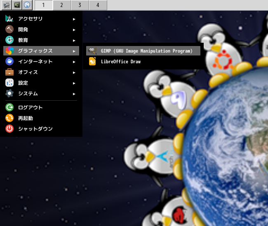Open GIMP (GNU Image Manipulation Program)

coord(143,51)
